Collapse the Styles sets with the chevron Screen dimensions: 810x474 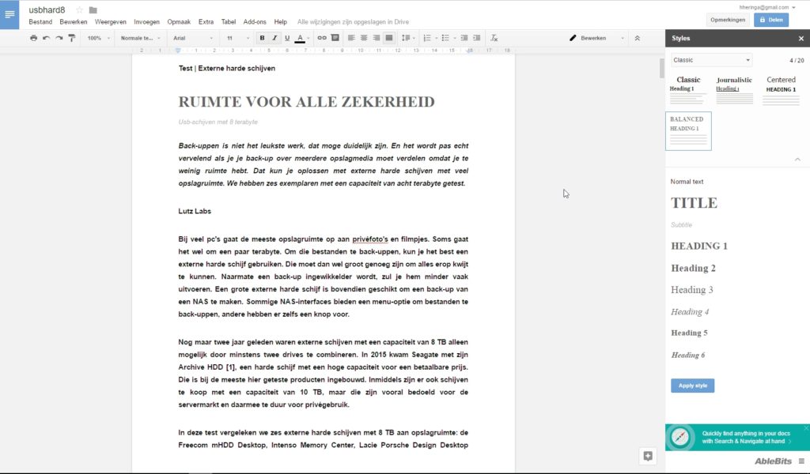(797, 158)
